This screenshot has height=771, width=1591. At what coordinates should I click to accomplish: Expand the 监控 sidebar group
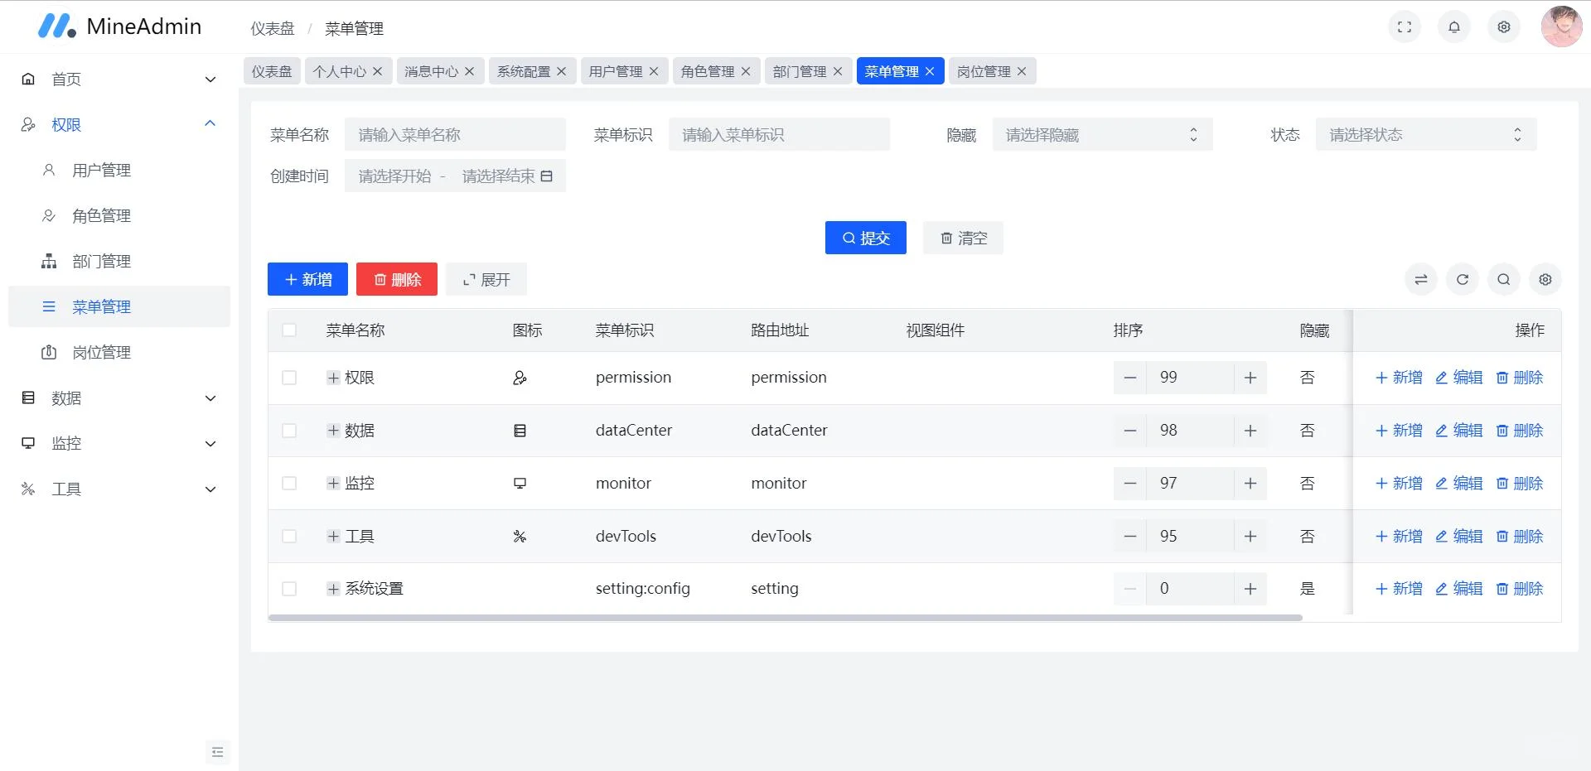click(x=119, y=444)
